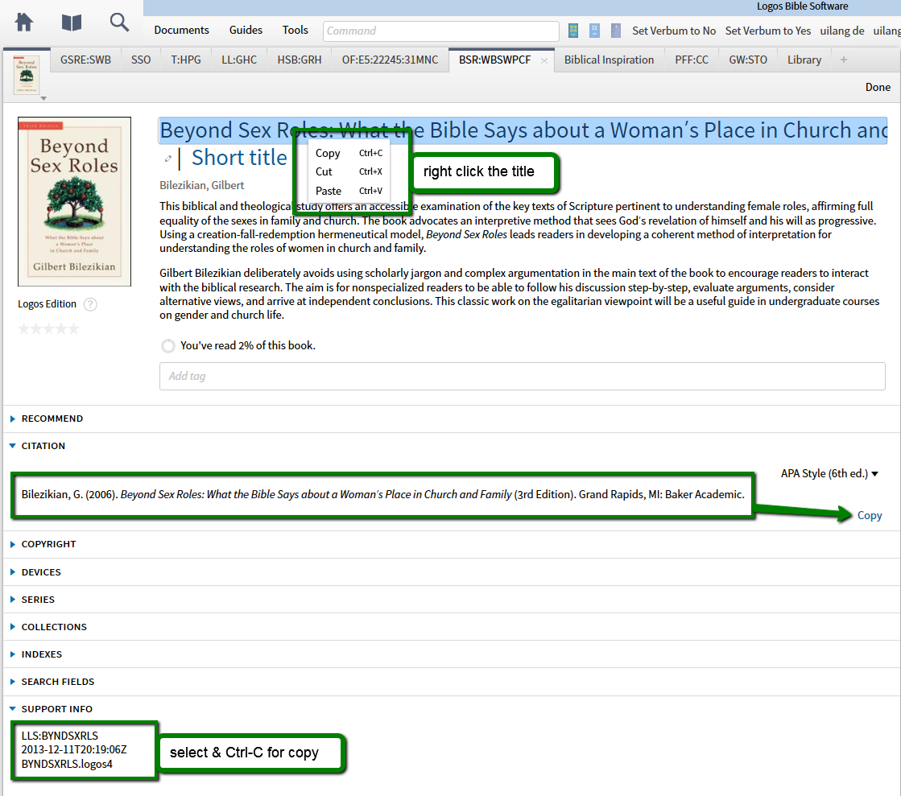Choose Copy from the context menu
This screenshot has width=901, height=796.
tap(349, 153)
